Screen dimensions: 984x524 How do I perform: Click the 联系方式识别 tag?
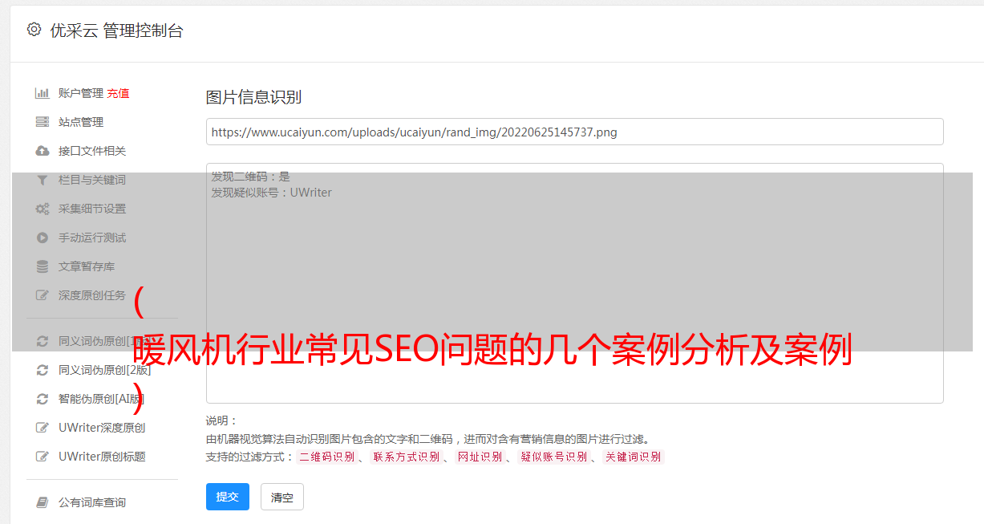coord(406,457)
